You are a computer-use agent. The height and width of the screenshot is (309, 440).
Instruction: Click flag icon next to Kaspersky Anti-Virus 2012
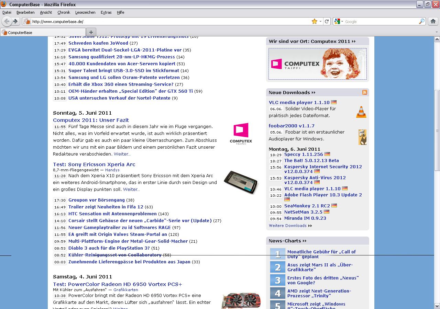coord(317,182)
